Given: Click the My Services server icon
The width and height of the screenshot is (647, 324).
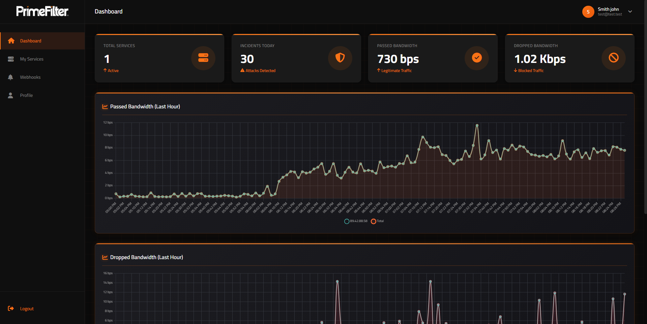Looking at the screenshot, I should (10, 59).
